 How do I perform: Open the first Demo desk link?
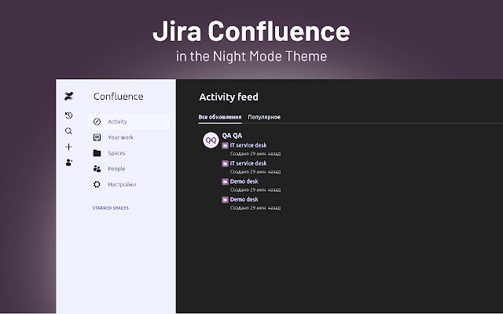pyautogui.click(x=244, y=181)
